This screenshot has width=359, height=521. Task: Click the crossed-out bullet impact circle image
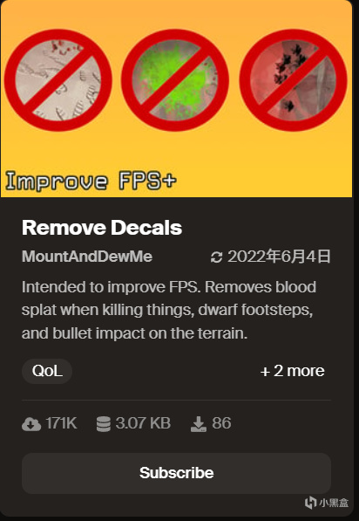point(294,80)
